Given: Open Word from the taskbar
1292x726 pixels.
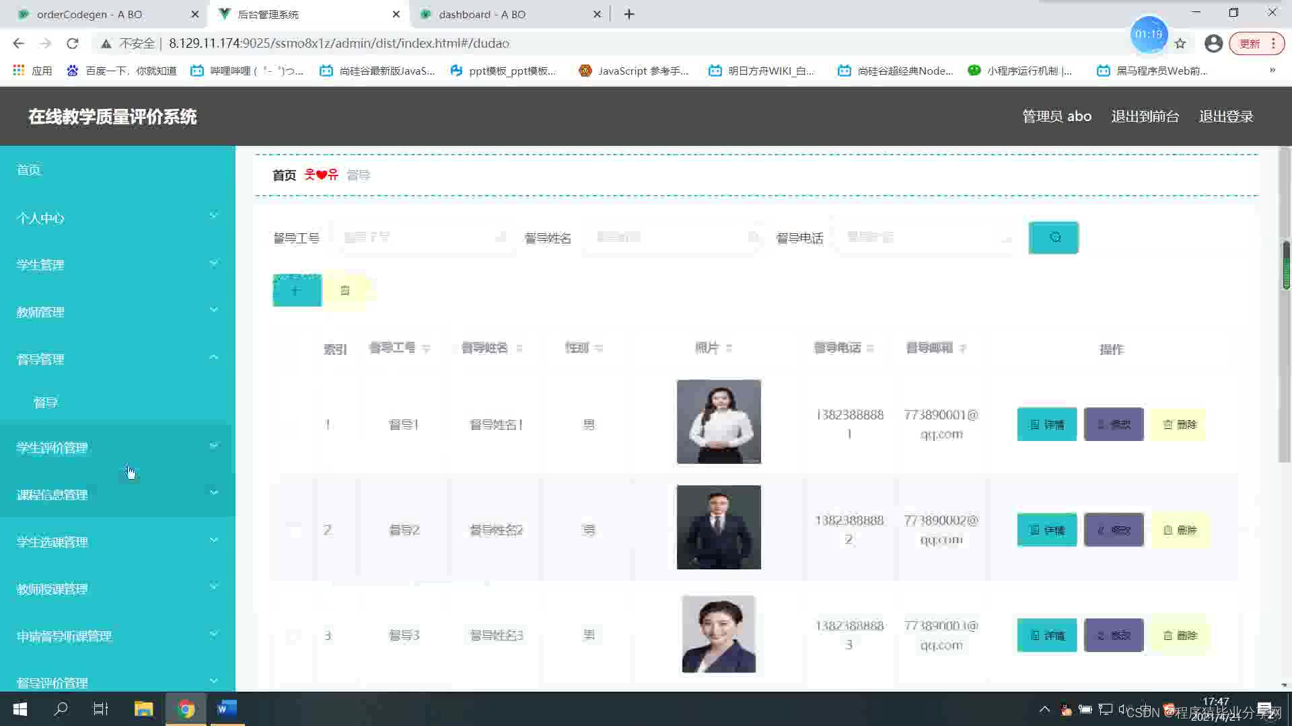Looking at the screenshot, I should pyautogui.click(x=227, y=709).
